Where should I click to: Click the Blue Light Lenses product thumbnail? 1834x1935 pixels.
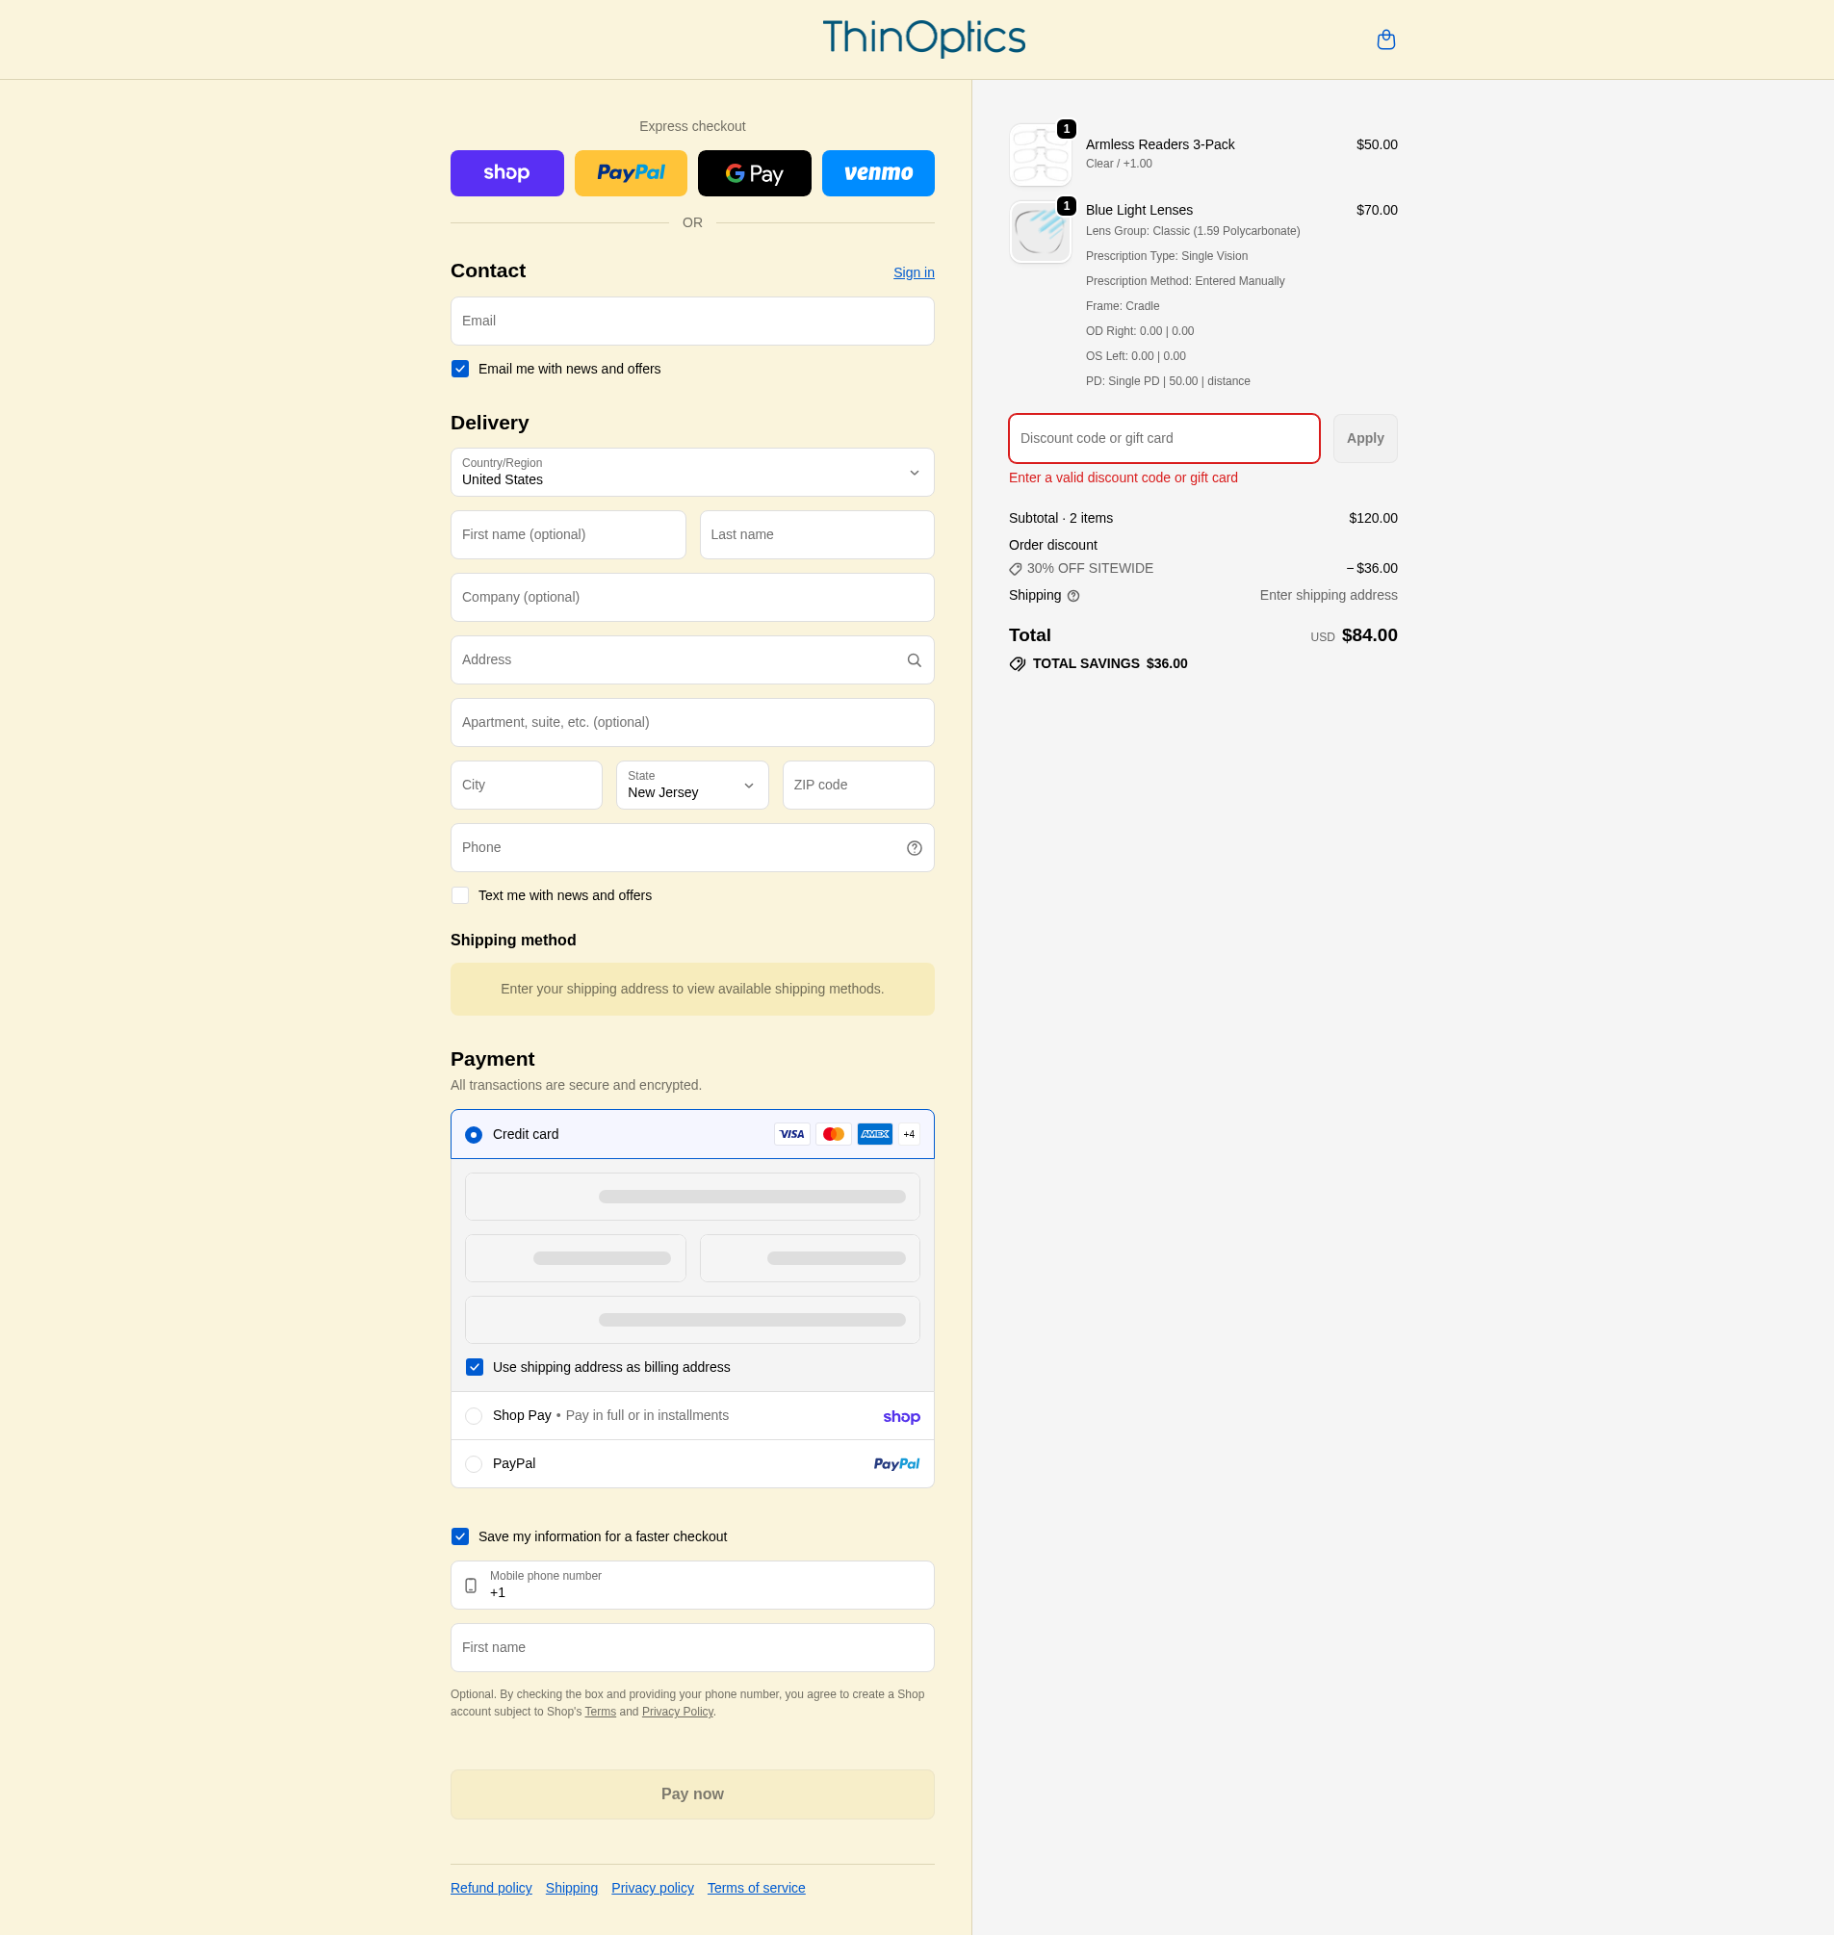[x=1039, y=233]
